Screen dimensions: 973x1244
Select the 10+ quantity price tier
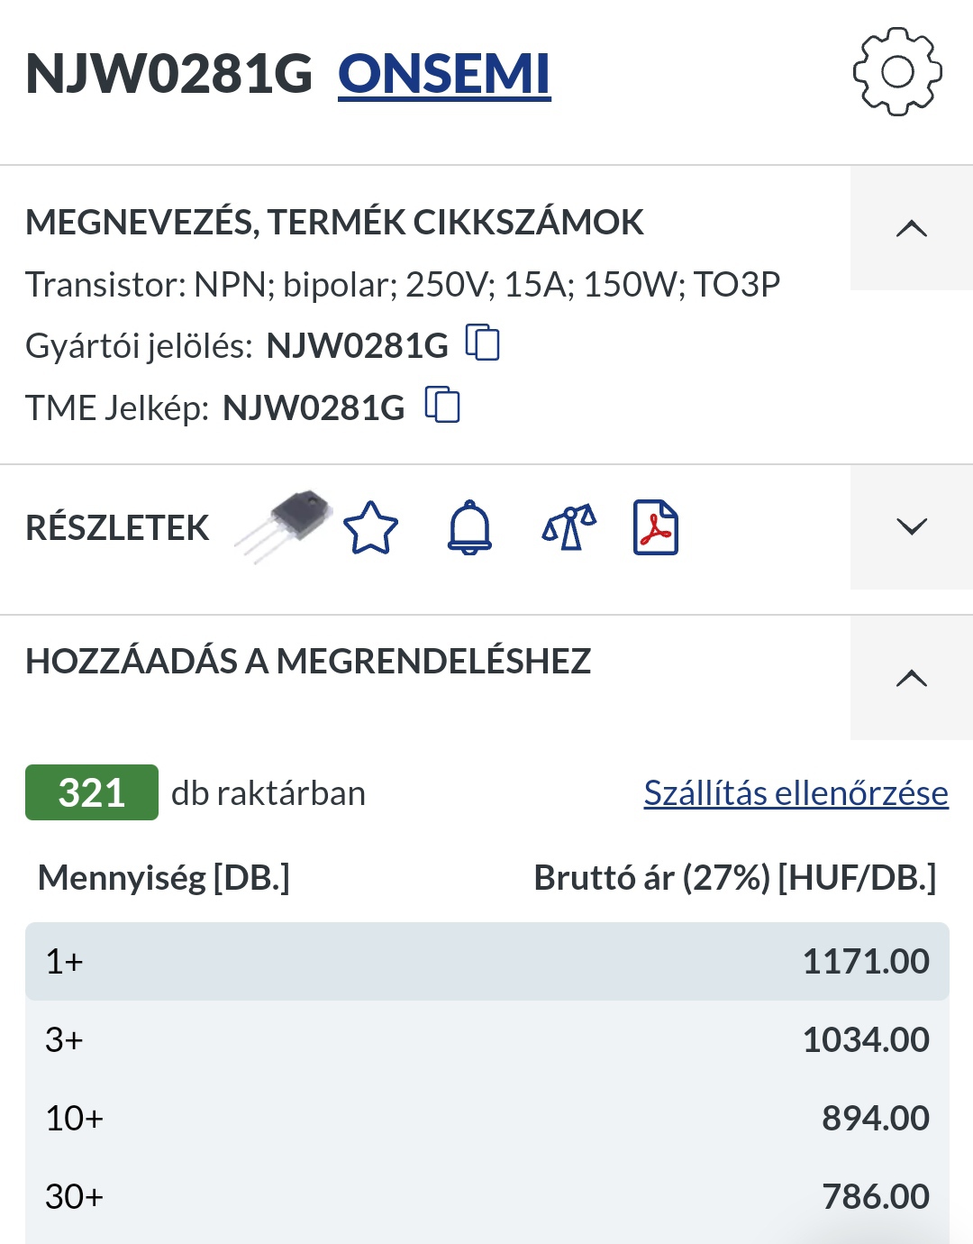coord(486,1118)
